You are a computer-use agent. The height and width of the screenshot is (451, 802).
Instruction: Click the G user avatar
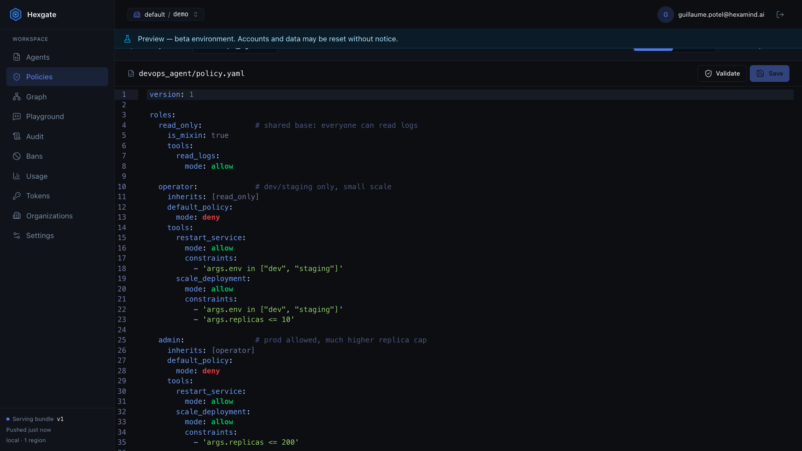click(x=665, y=15)
